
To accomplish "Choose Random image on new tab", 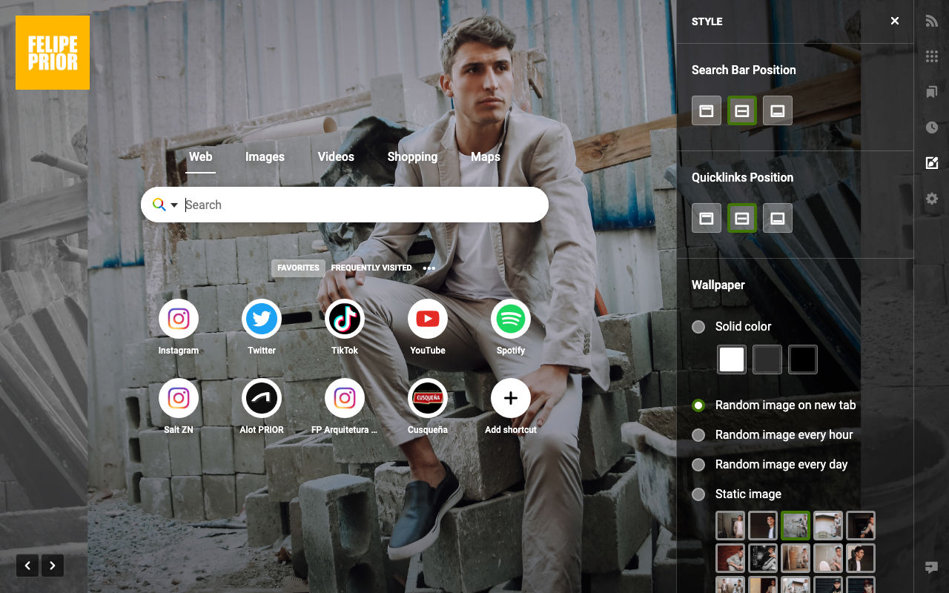I will [698, 405].
